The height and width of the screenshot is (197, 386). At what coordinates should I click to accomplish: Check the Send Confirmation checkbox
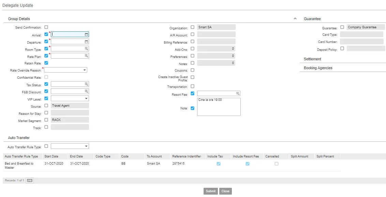click(x=46, y=27)
